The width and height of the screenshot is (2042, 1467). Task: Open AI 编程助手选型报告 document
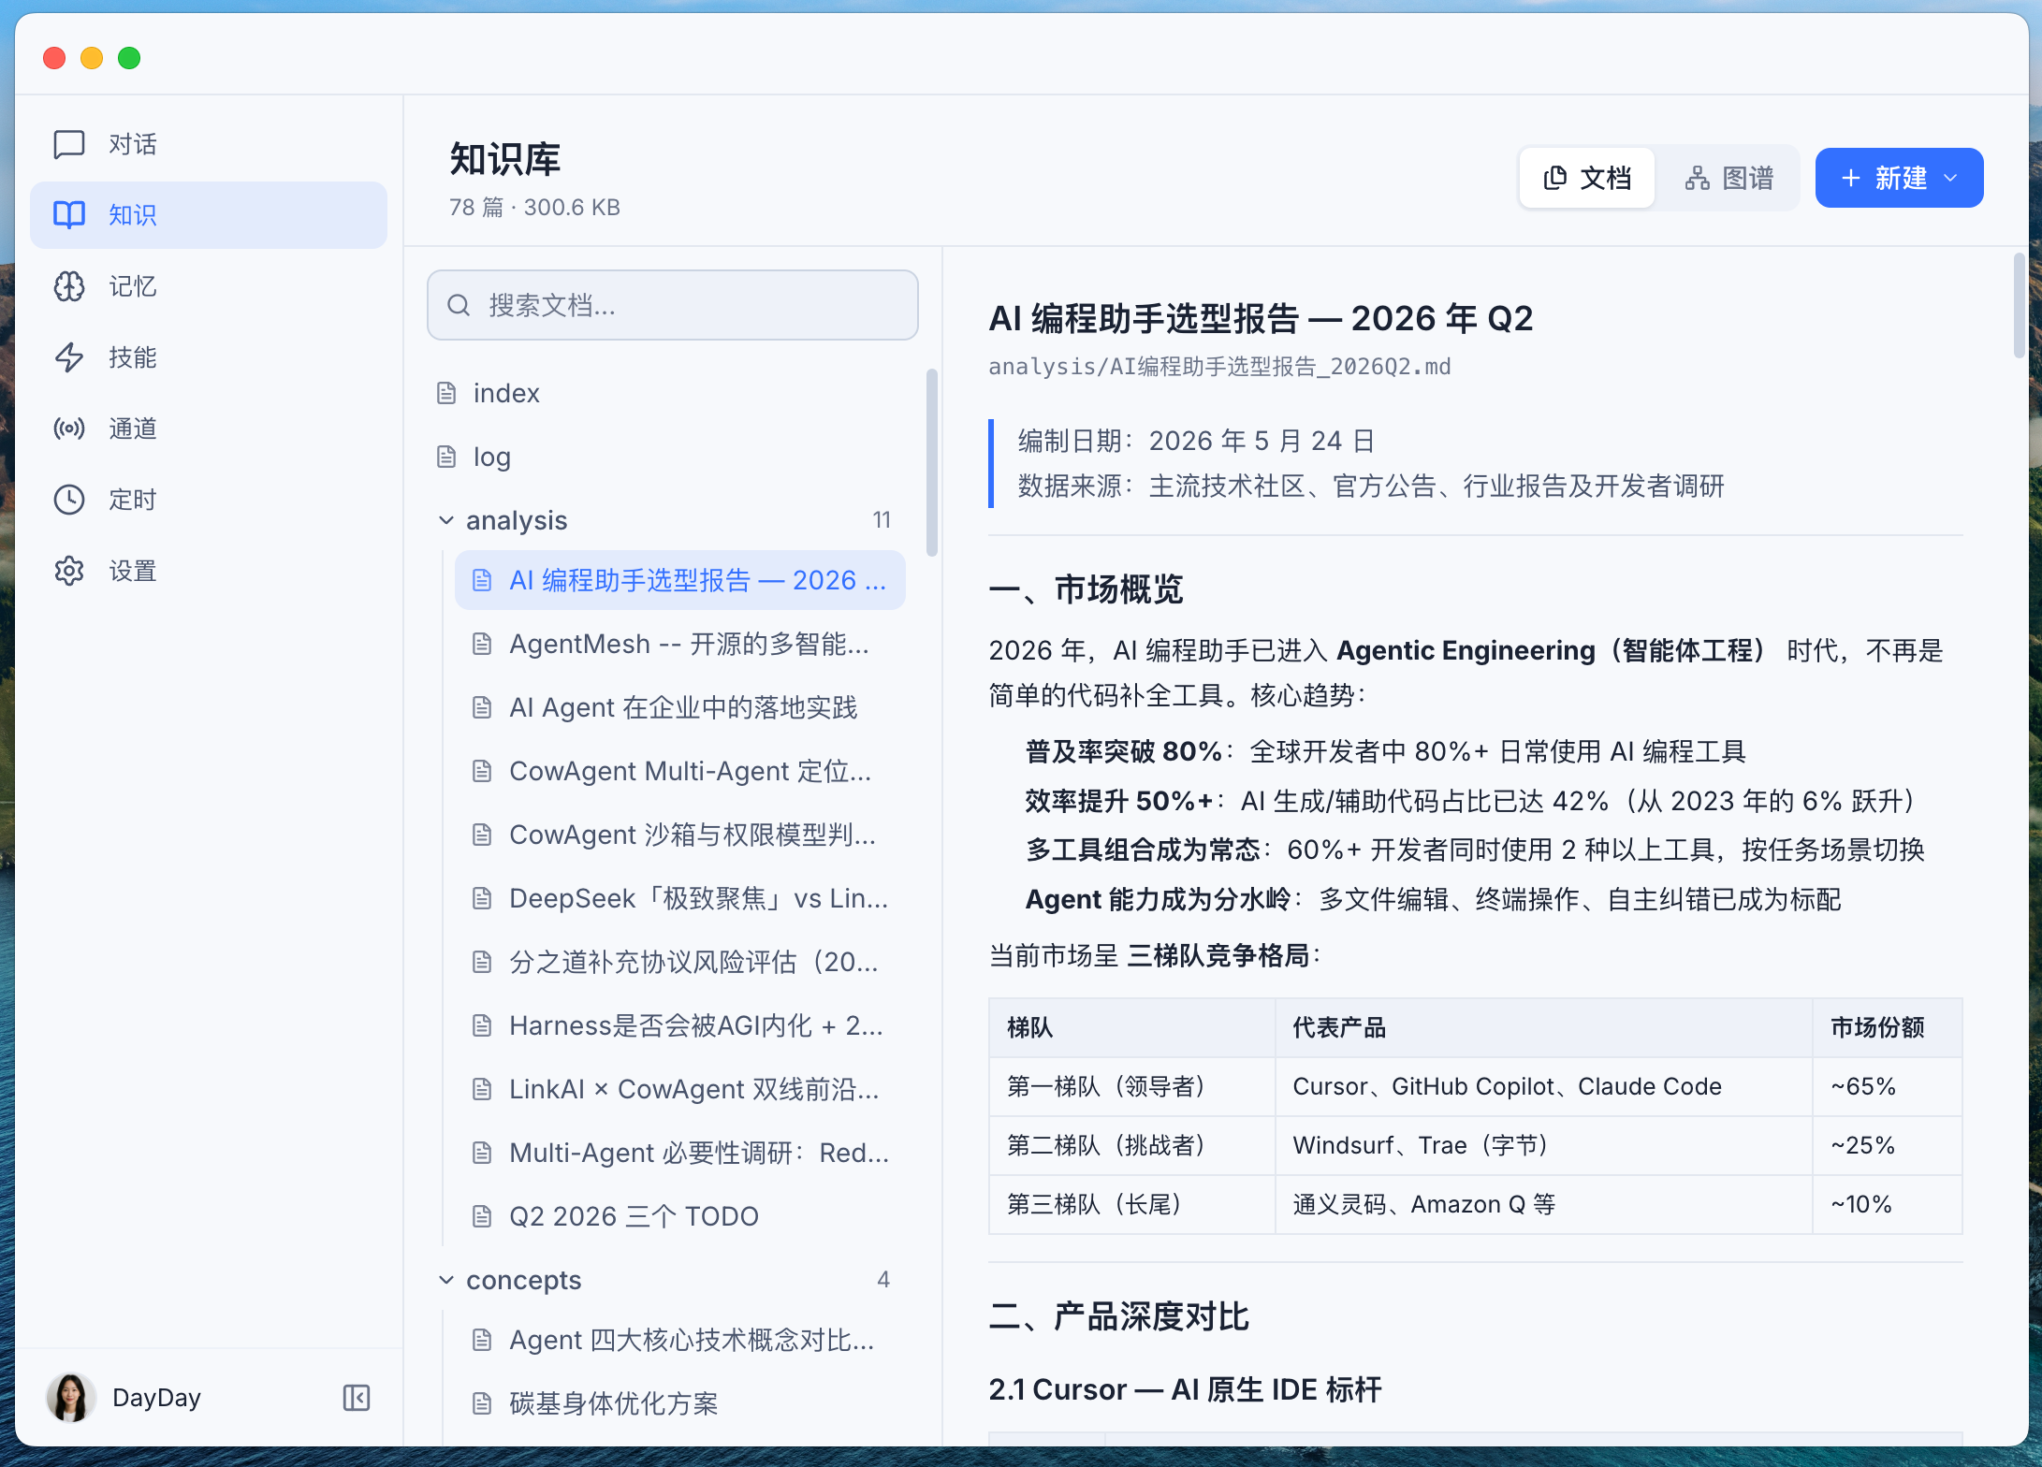click(680, 580)
